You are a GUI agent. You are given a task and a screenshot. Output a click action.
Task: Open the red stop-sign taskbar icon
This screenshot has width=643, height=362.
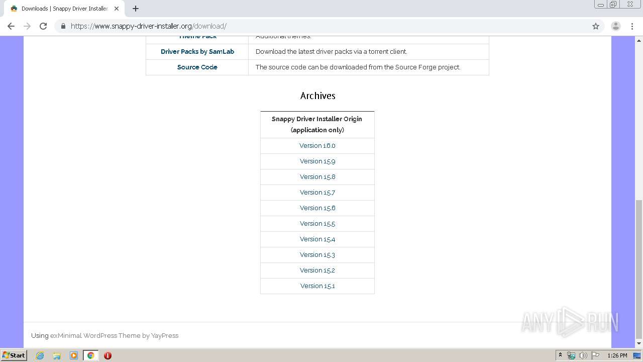pos(108,355)
